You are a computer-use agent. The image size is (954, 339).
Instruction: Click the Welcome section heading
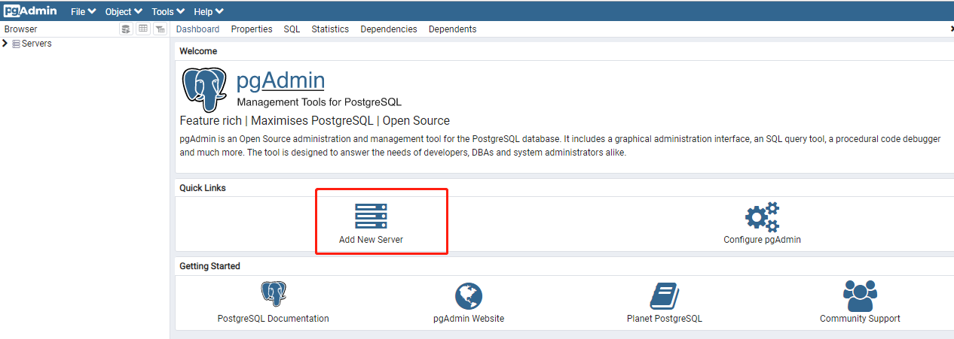tap(198, 51)
